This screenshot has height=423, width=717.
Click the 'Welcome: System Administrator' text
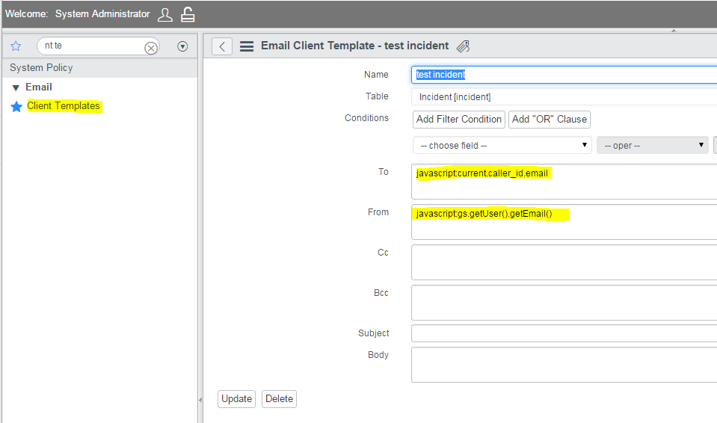[x=77, y=14]
